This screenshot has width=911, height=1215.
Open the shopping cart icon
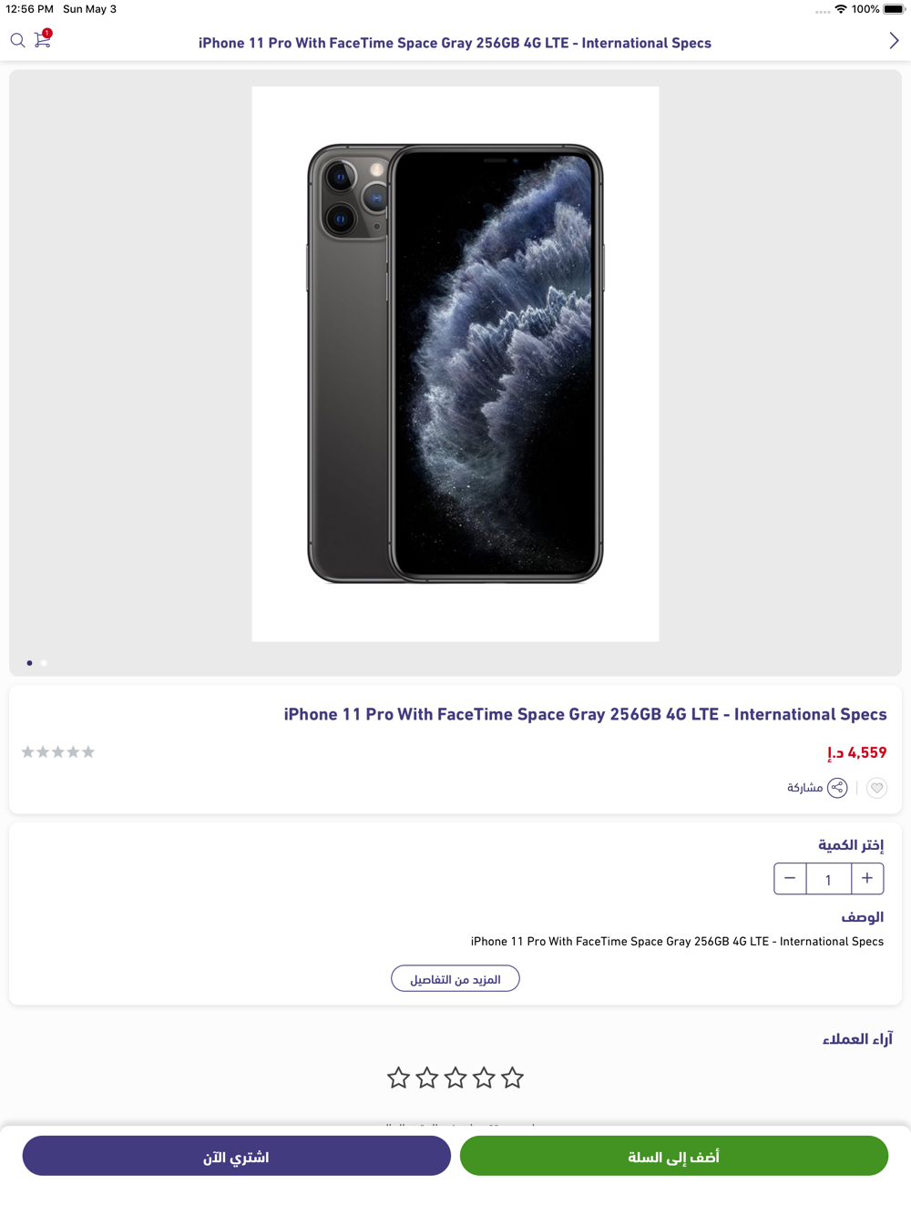(x=43, y=39)
